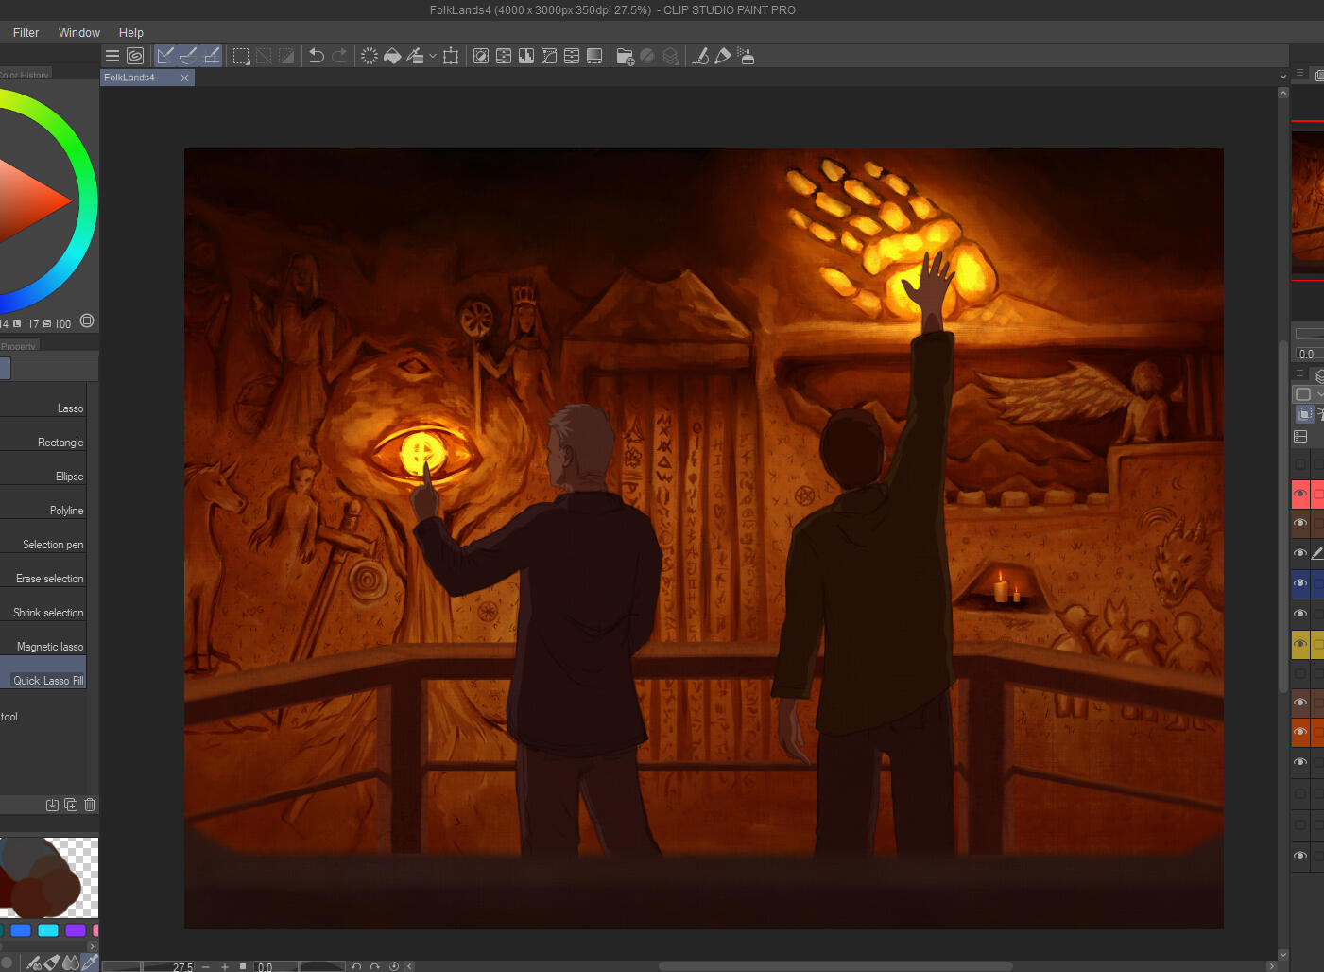This screenshot has width=1324, height=972.
Task: Click the Clip Studio swirl icon
Action: click(x=135, y=56)
